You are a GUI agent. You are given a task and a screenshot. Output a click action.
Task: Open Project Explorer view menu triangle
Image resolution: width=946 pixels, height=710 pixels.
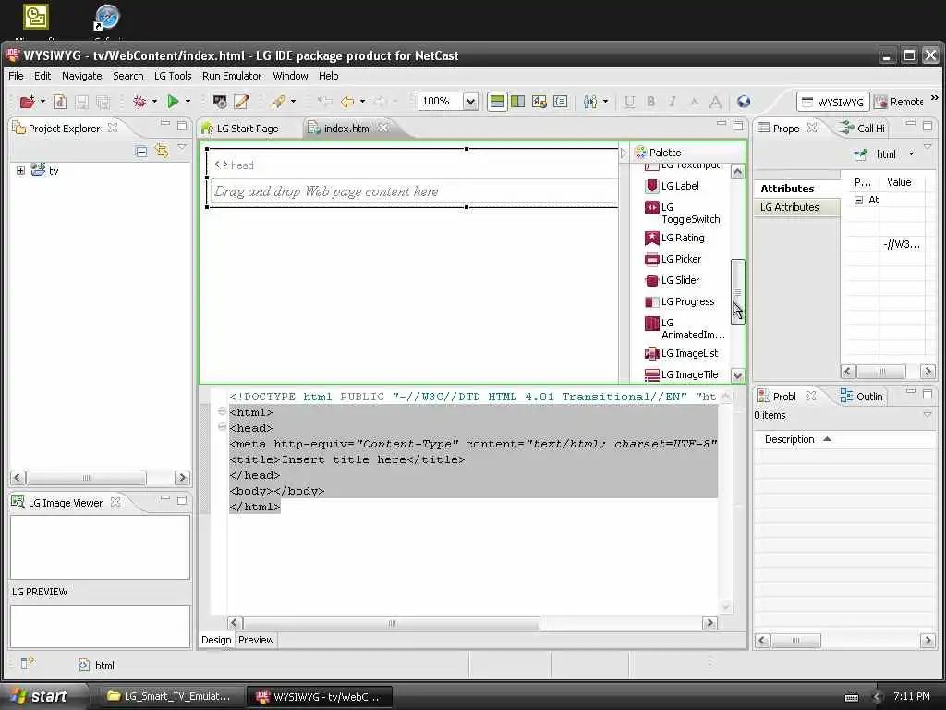pos(182,147)
